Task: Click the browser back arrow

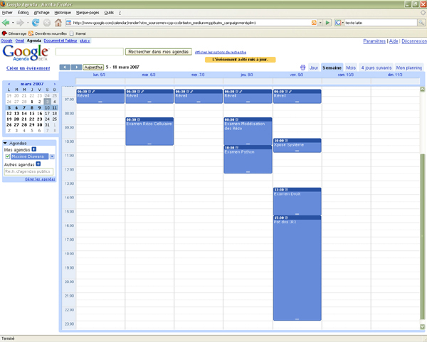Action: tap(7, 23)
